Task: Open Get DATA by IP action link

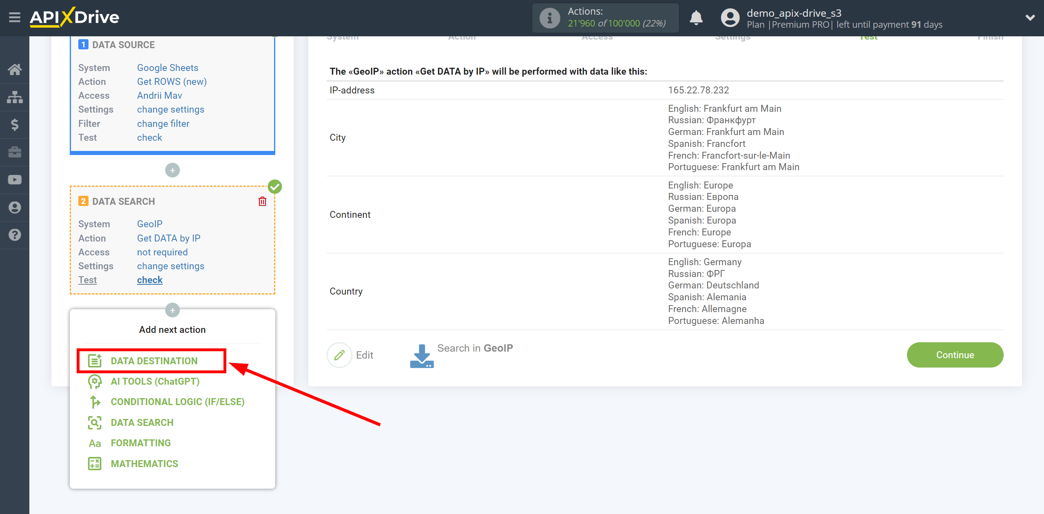Action: (169, 238)
